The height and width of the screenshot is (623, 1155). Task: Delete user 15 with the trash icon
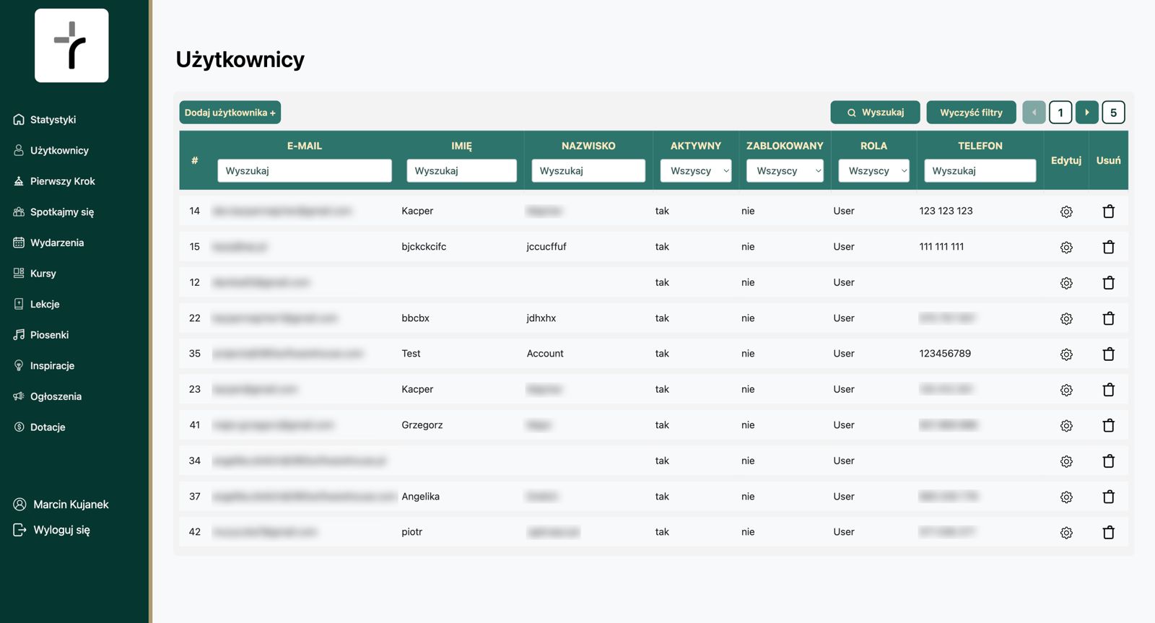point(1109,247)
